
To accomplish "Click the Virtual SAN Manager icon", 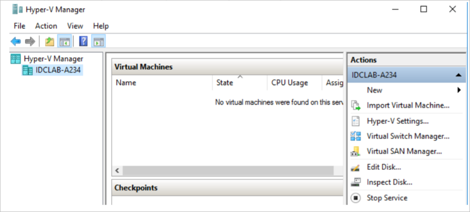I will coord(356,151).
